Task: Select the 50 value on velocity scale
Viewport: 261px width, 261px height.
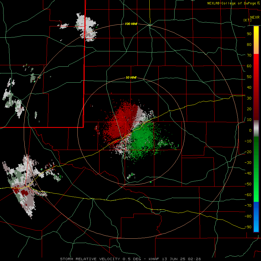Action: click(249, 77)
